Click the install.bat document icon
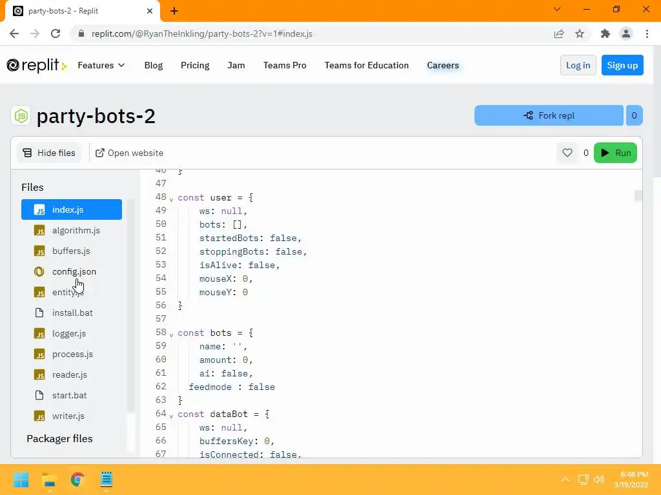 [39, 313]
